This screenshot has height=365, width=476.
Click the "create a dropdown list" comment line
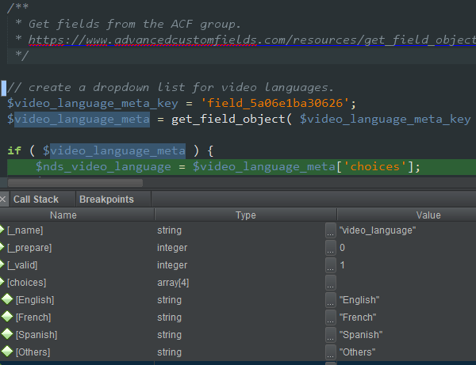point(170,88)
